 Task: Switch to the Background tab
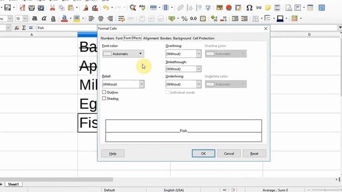[x=182, y=38]
